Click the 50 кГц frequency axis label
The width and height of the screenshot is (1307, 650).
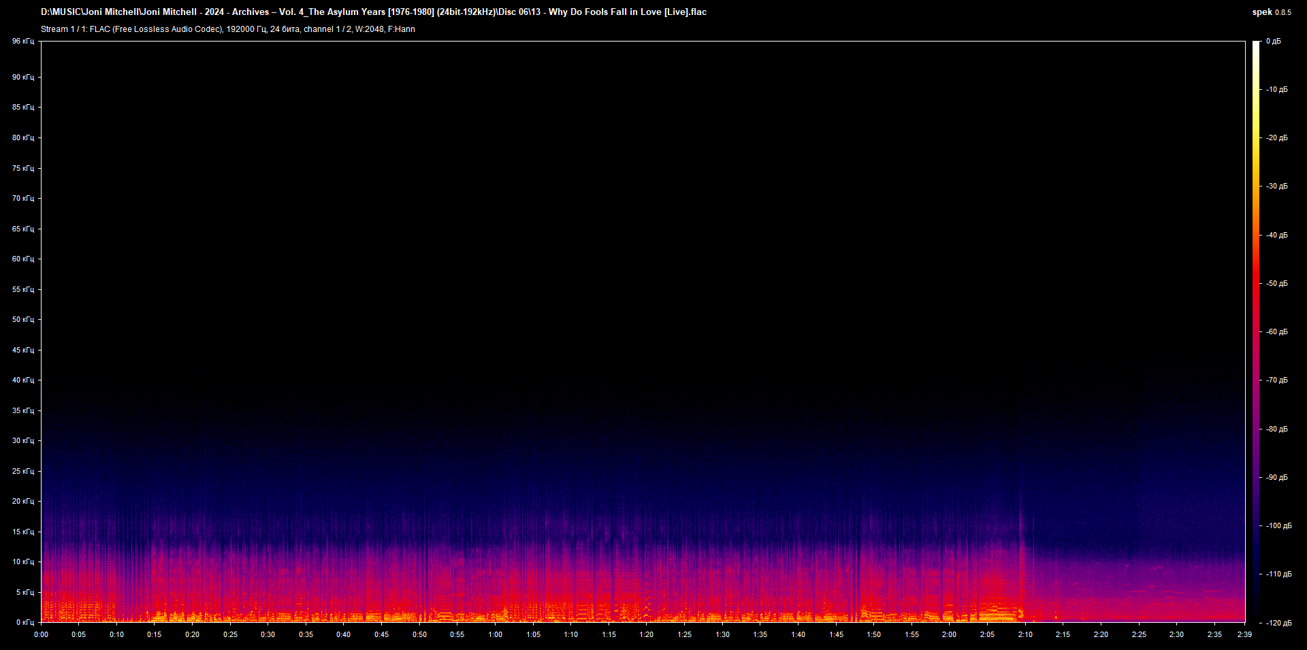pos(22,319)
